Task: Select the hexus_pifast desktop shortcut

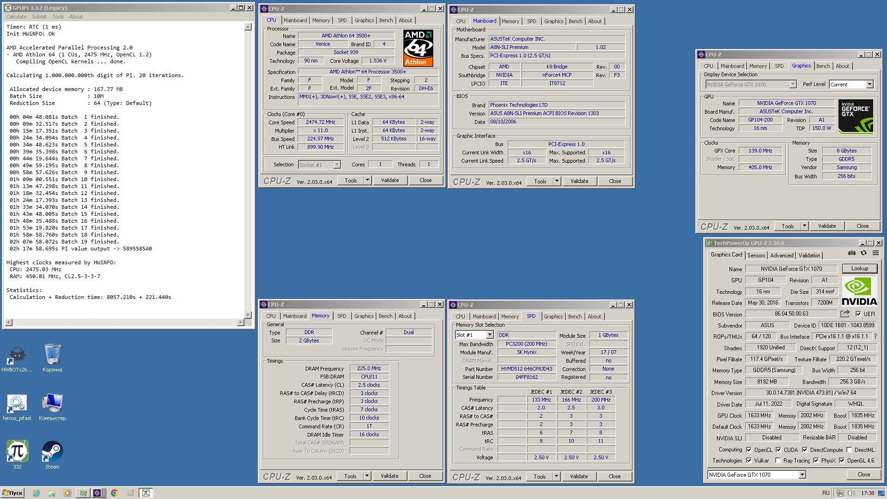Action: (x=17, y=407)
